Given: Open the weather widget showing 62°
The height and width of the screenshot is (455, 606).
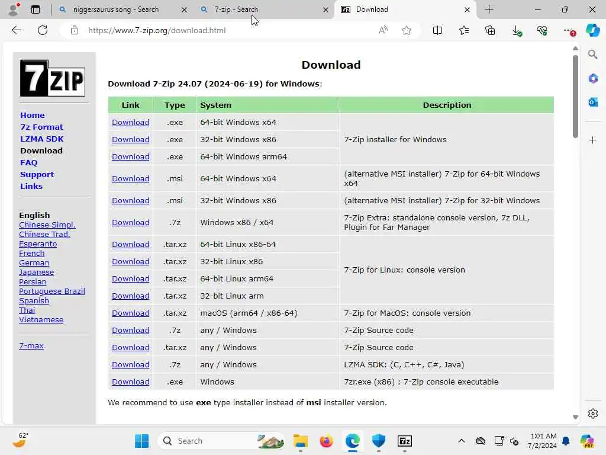Looking at the screenshot, I should [x=21, y=440].
